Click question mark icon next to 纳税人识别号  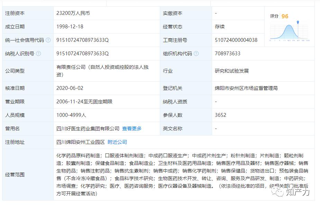(38, 54)
